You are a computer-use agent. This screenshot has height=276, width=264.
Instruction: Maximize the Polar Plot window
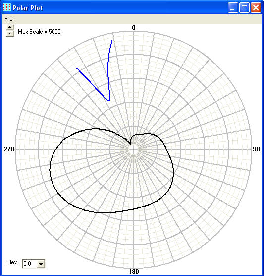(x=244, y=8)
